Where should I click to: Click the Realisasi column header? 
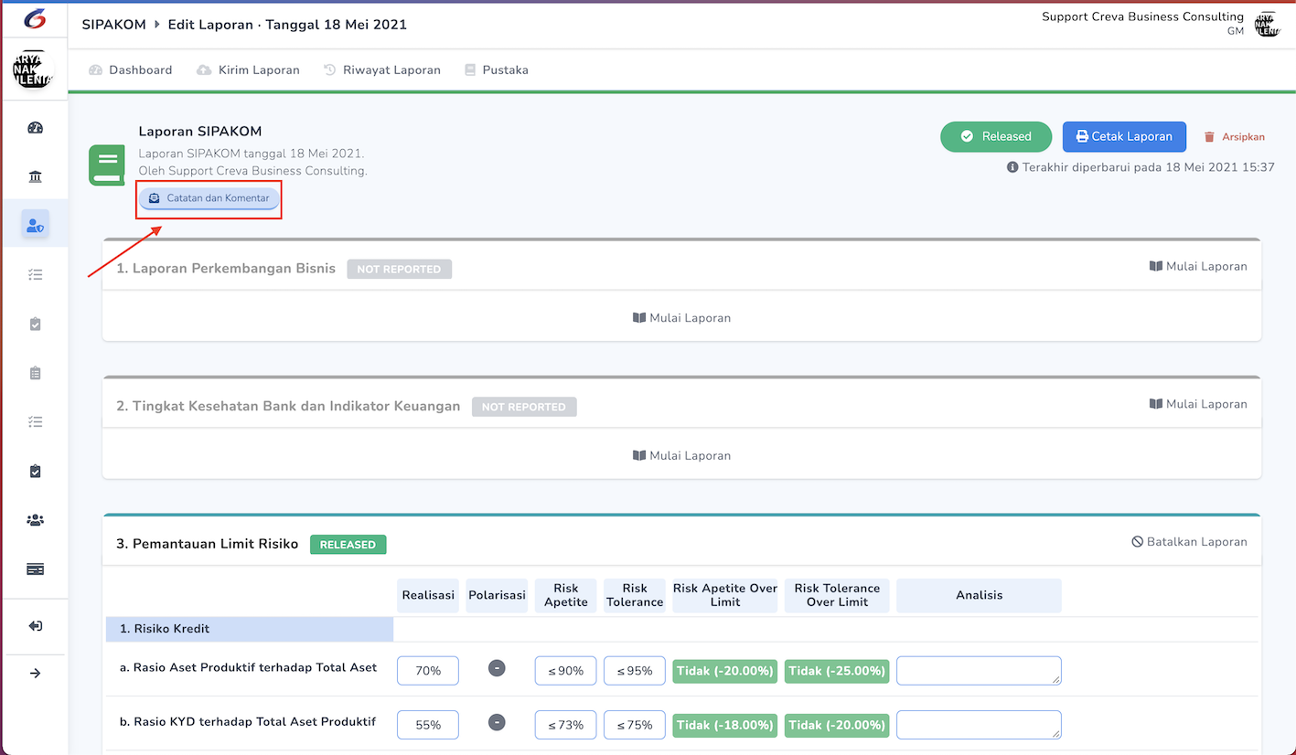428,595
